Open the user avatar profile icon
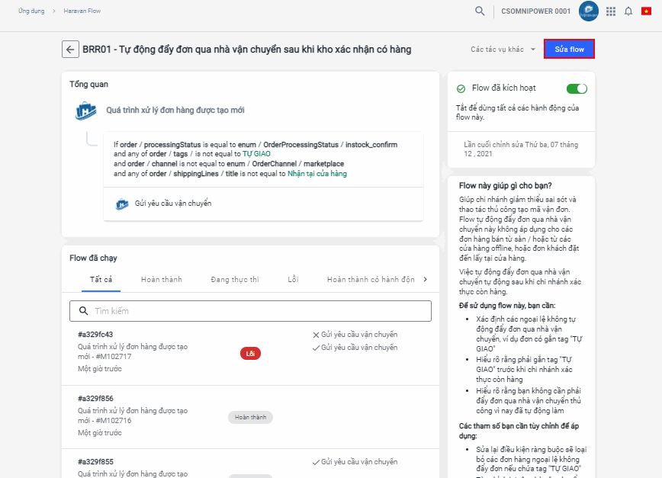This screenshot has height=478, width=662. point(589,11)
